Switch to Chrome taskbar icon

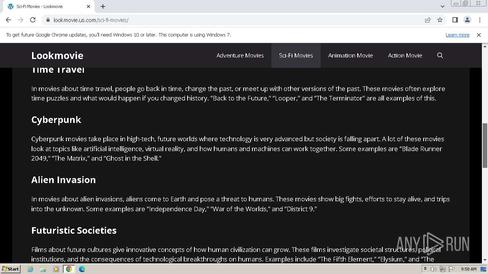pyautogui.click(x=69, y=269)
